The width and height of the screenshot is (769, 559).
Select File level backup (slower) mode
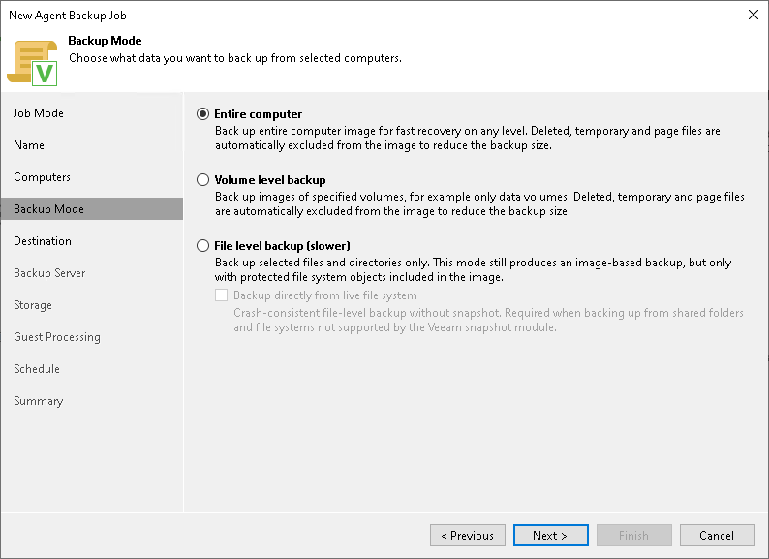click(x=202, y=246)
